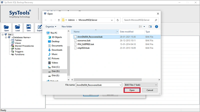The width and height of the screenshot is (200, 112).
Task: Select This PC in navigation pane
Action: tap(52, 33)
